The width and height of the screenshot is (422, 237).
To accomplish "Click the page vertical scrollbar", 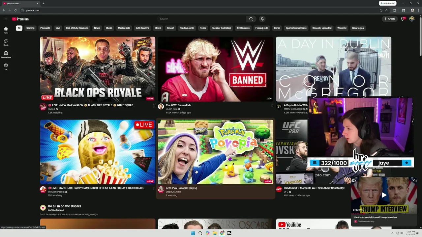I will pos(420,36).
